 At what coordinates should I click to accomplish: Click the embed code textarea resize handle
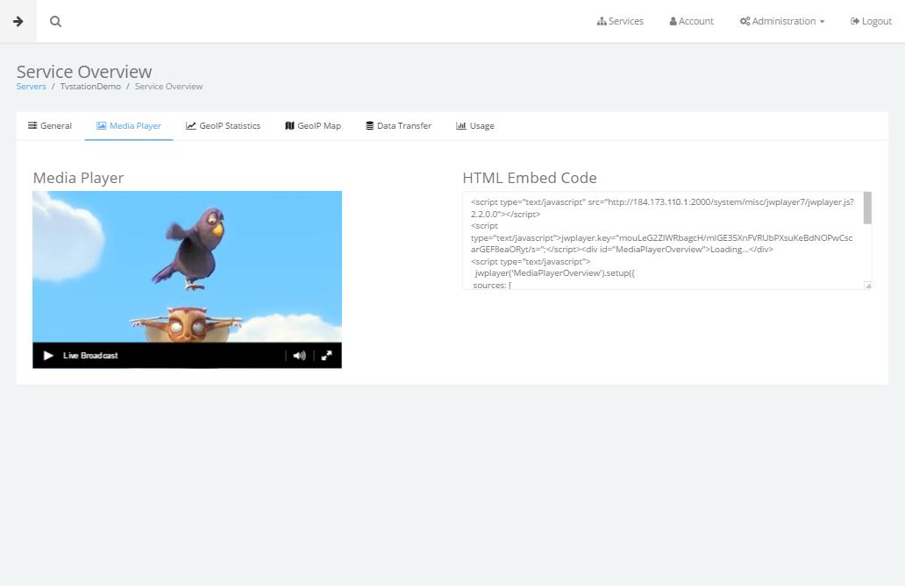pos(868,286)
